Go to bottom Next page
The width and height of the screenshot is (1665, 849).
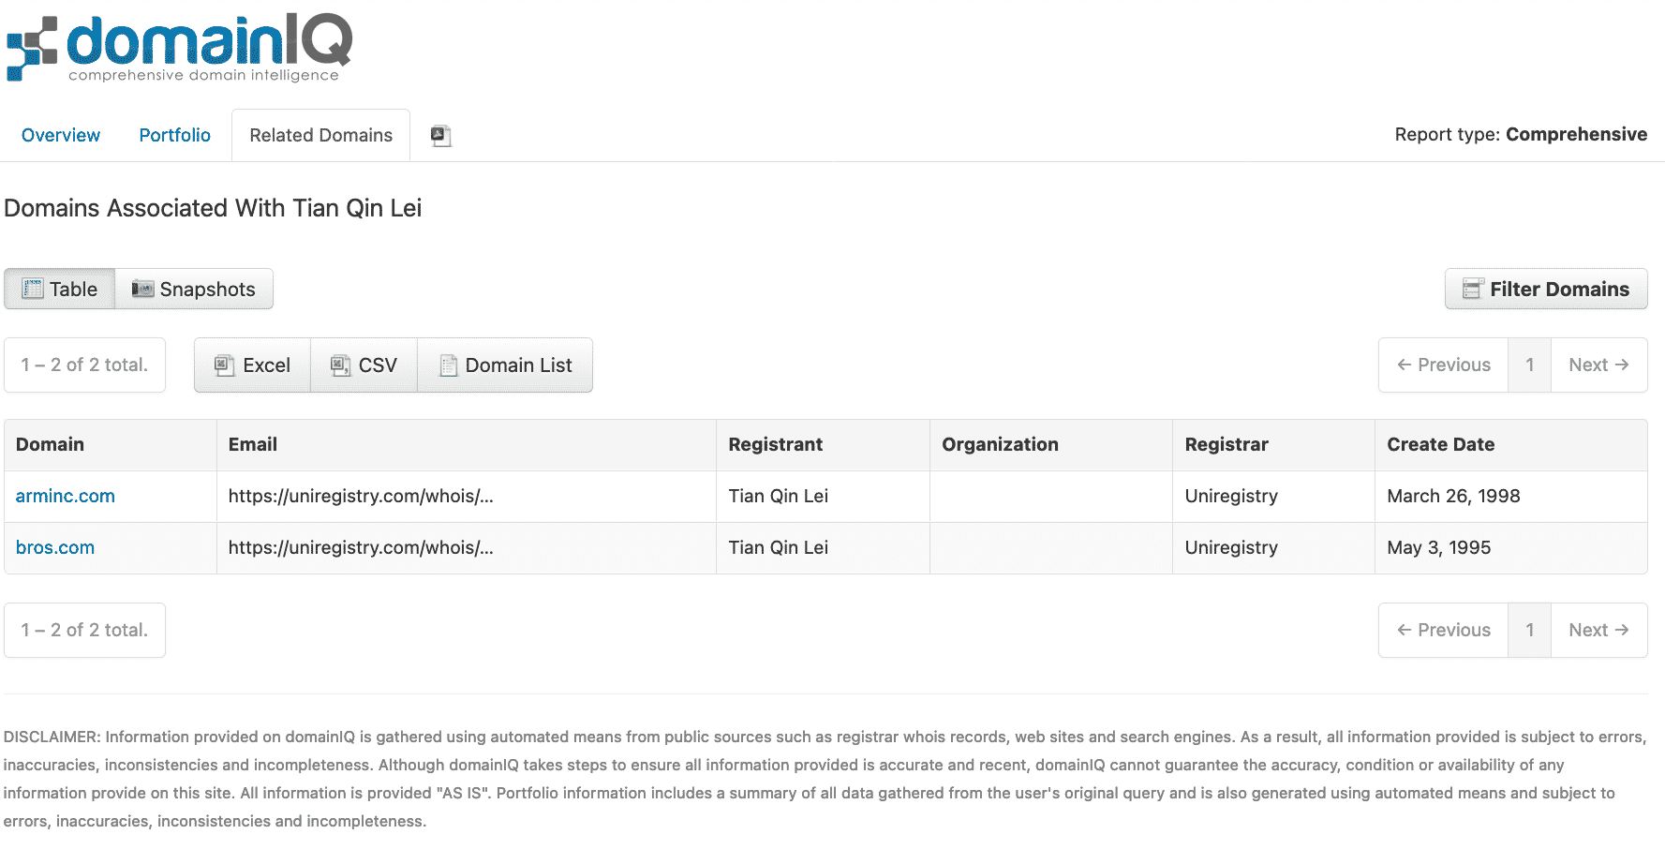click(1599, 630)
